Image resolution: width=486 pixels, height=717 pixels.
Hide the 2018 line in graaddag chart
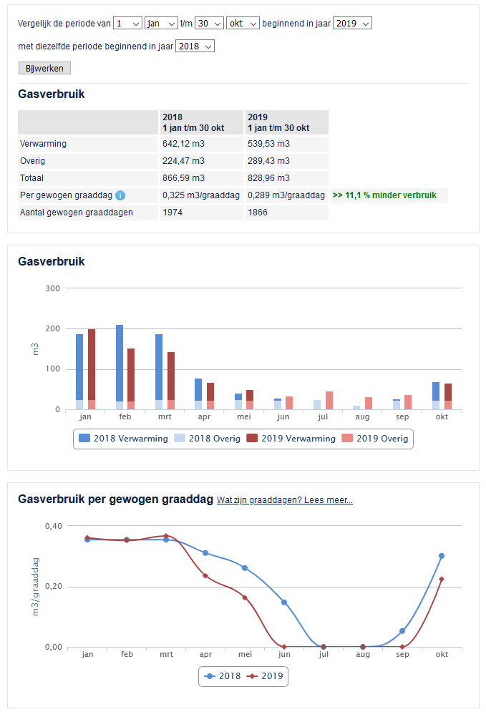pyautogui.click(x=223, y=675)
